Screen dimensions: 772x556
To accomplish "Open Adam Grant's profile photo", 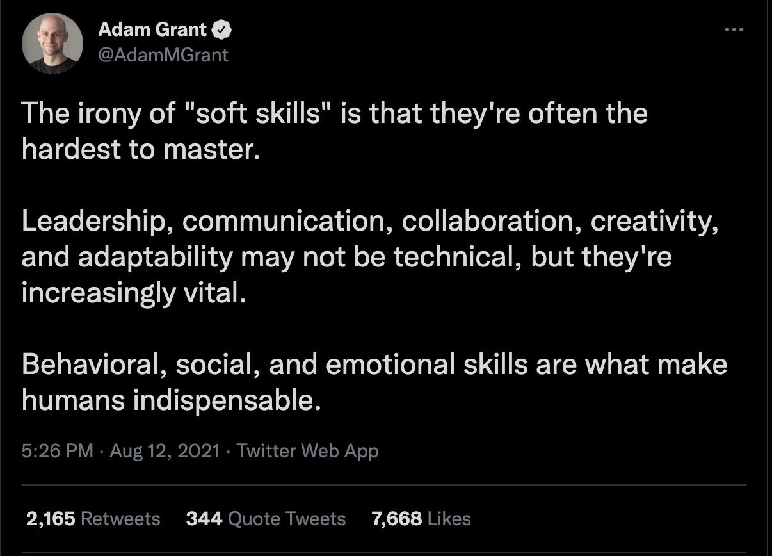I will [x=52, y=44].
